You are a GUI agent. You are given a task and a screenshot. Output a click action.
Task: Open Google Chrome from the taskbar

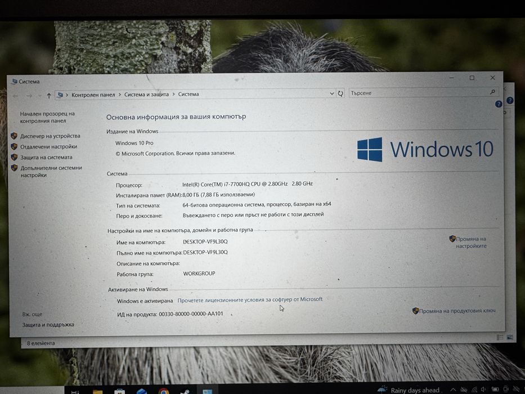(x=164, y=391)
